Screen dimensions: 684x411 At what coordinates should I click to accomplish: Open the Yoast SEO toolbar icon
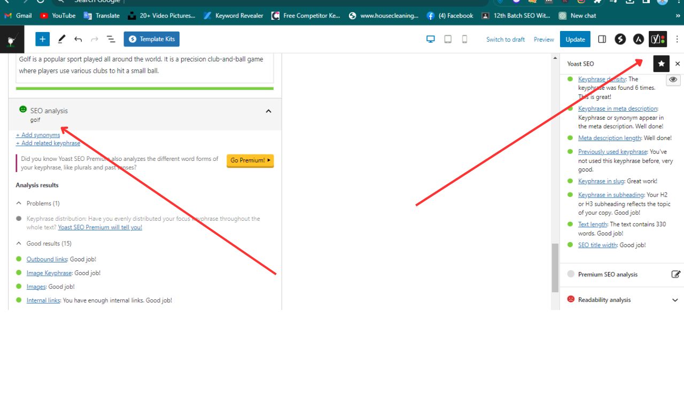point(658,38)
